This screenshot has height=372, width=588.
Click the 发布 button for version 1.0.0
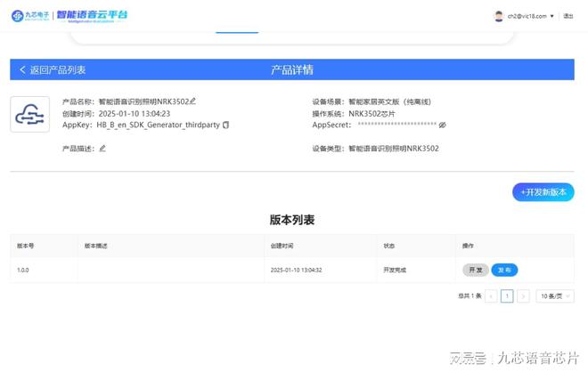(x=504, y=270)
